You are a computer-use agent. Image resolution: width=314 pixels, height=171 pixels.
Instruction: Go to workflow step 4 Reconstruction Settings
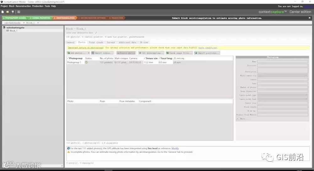click(92, 18)
